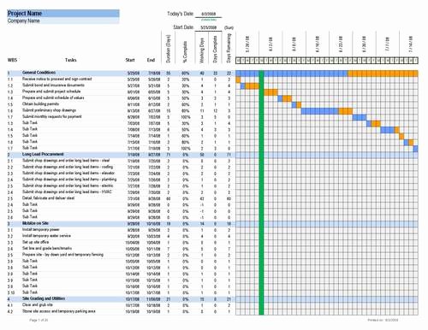Select the End column header
428x330 pixels.
tap(151, 60)
